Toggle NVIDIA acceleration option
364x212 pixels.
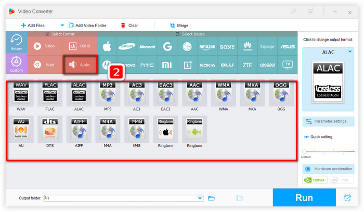click(x=315, y=180)
